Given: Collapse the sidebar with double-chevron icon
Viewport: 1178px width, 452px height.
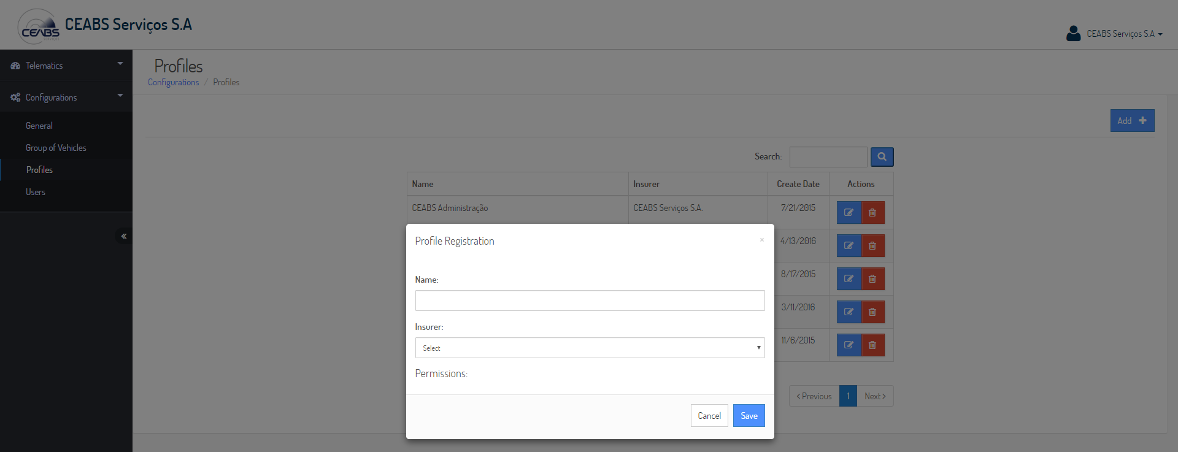Looking at the screenshot, I should [123, 236].
